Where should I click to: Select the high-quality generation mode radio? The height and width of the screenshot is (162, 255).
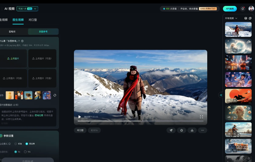27,144
